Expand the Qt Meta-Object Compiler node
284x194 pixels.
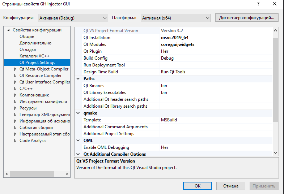tap(15, 69)
